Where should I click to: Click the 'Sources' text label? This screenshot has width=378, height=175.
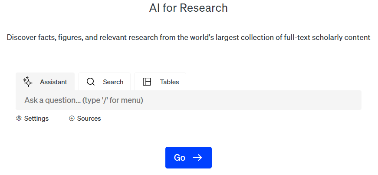click(x=89, y=119)
